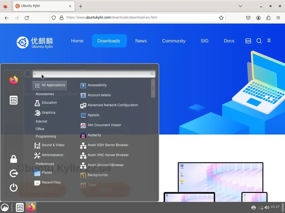Click the Firefox taskbar window button
Viewport: 285px width, 213px height.
coord(31,207)
